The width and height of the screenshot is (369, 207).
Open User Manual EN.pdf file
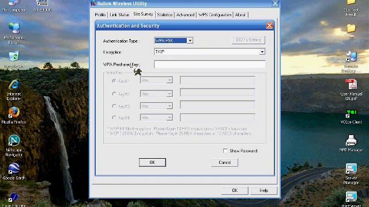tap(351, 90)
